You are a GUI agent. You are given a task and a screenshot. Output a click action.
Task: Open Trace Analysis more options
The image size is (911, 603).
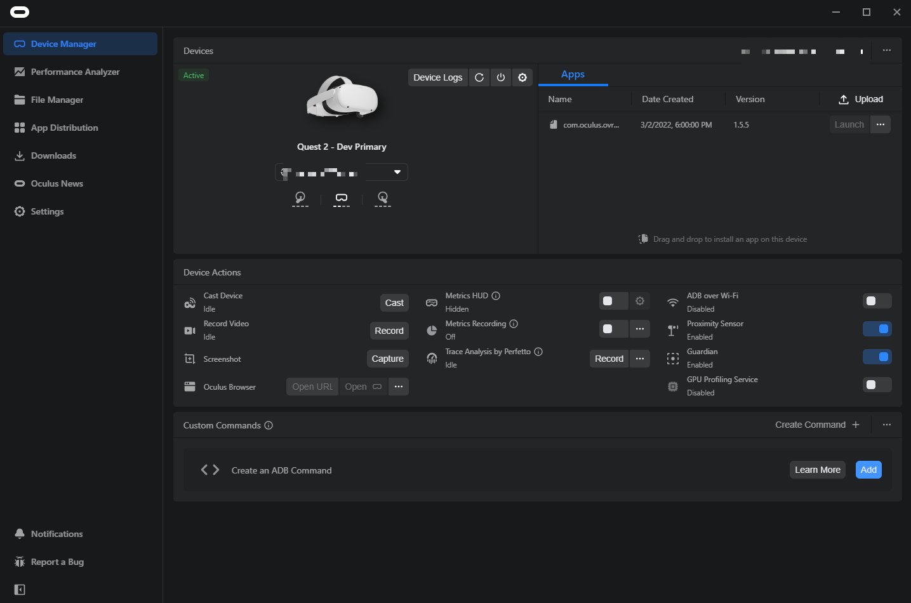click(x=640, y=359)
